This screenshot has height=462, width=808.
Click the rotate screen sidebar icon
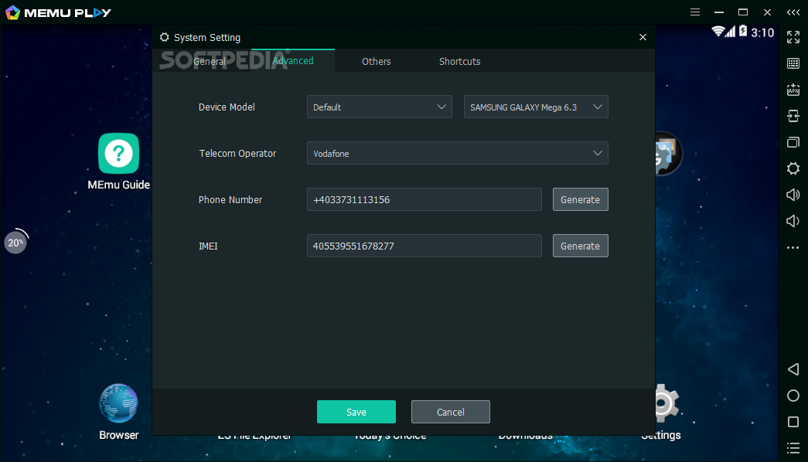coord(793,116)
